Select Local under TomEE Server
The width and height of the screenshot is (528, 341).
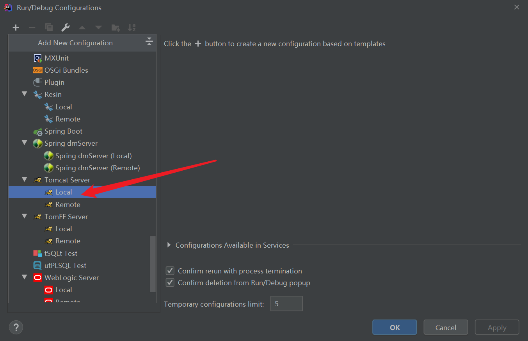pos(82,229)
